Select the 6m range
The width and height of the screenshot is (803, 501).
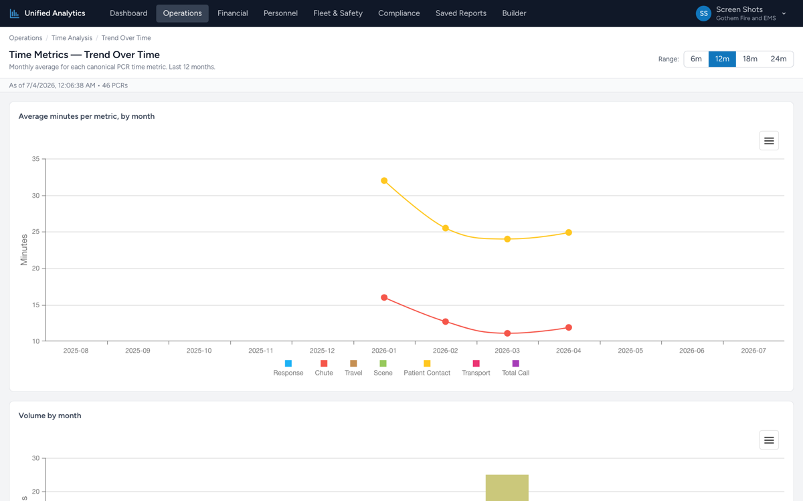[696, 59]
